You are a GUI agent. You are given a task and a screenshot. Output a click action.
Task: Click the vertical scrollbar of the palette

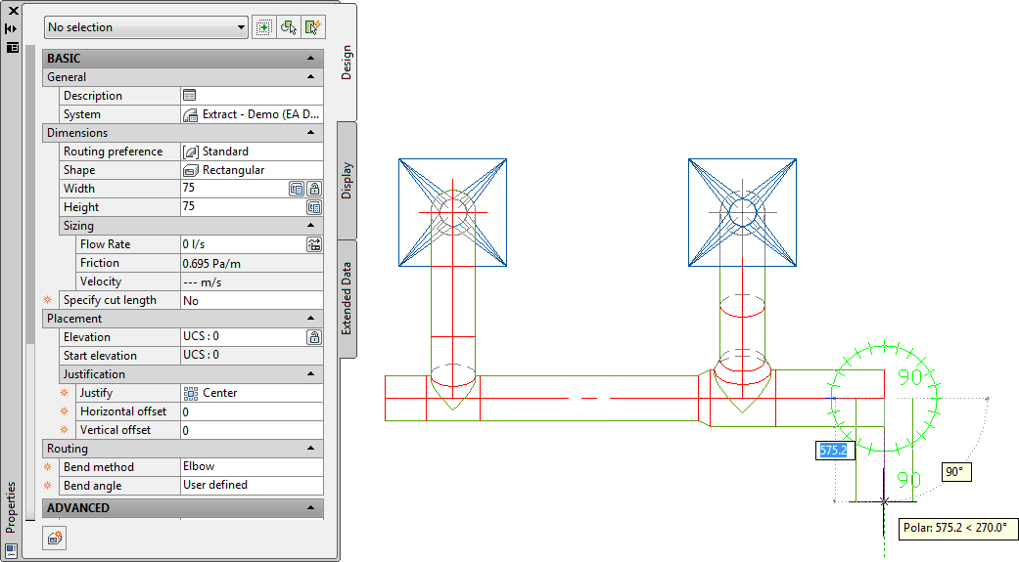click(x=30, y=195)
